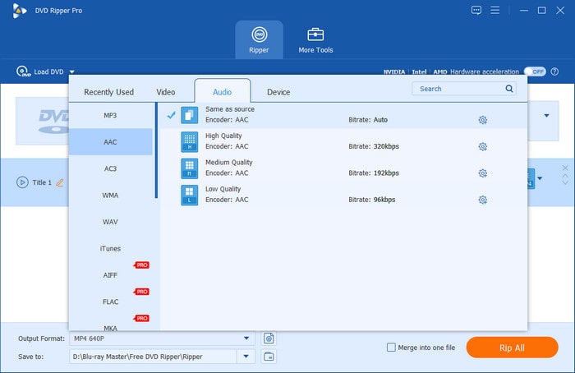The image size is (575, 373).
Task: Toggle Hardware acceleration switch
Action: tap(535, 71)
